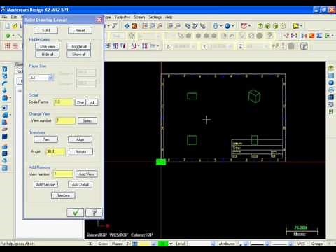Click the Angle input field
The height and width of the screenshot is (252, 336).
coord(55,151)
